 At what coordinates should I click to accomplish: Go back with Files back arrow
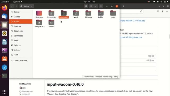(12, 6)
